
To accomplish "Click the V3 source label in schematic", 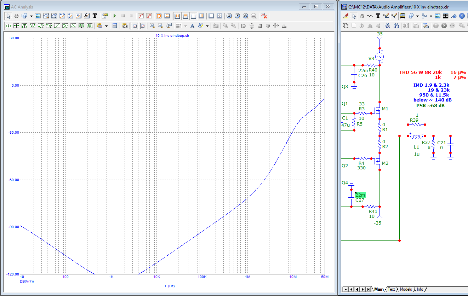I will 371,58.
